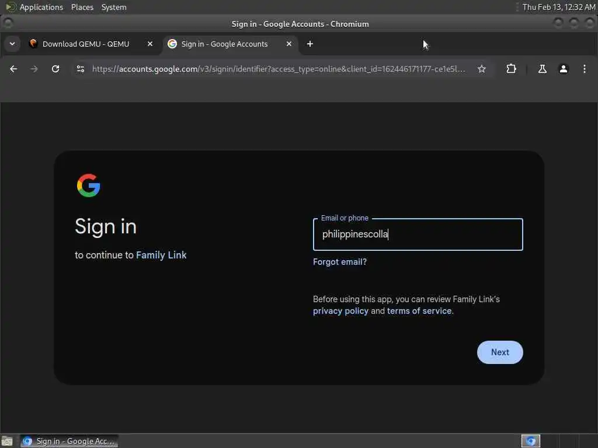
Task: Click the Forgot email? link
Action: click(x=340, y=262)
